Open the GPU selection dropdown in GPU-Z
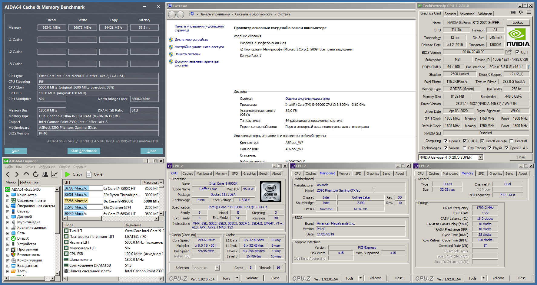Viewport: 537px width, 285px height. pos(480,157)
